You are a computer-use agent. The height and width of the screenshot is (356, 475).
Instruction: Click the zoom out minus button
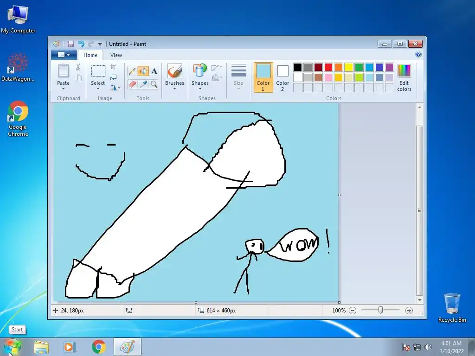(x=353, y=311)
